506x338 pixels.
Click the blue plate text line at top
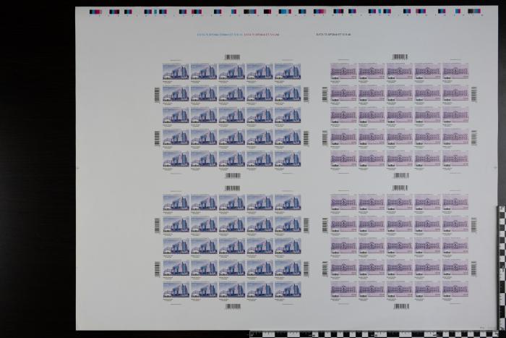pyautogui.click(x=220, y=34)
